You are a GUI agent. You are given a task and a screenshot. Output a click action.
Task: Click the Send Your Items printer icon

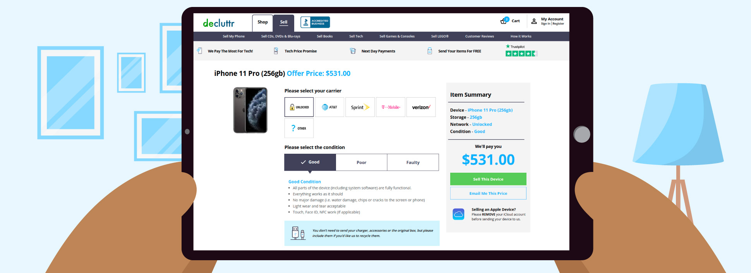(429, 51)
